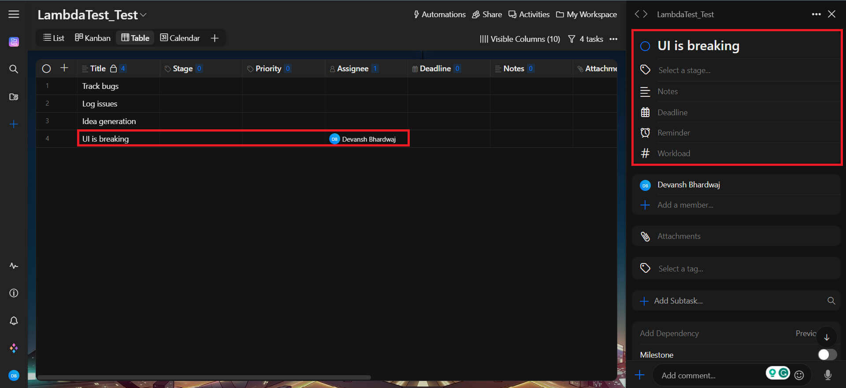
Task: Open Automations
Action: pyautogui.click(x=439, y=15)
